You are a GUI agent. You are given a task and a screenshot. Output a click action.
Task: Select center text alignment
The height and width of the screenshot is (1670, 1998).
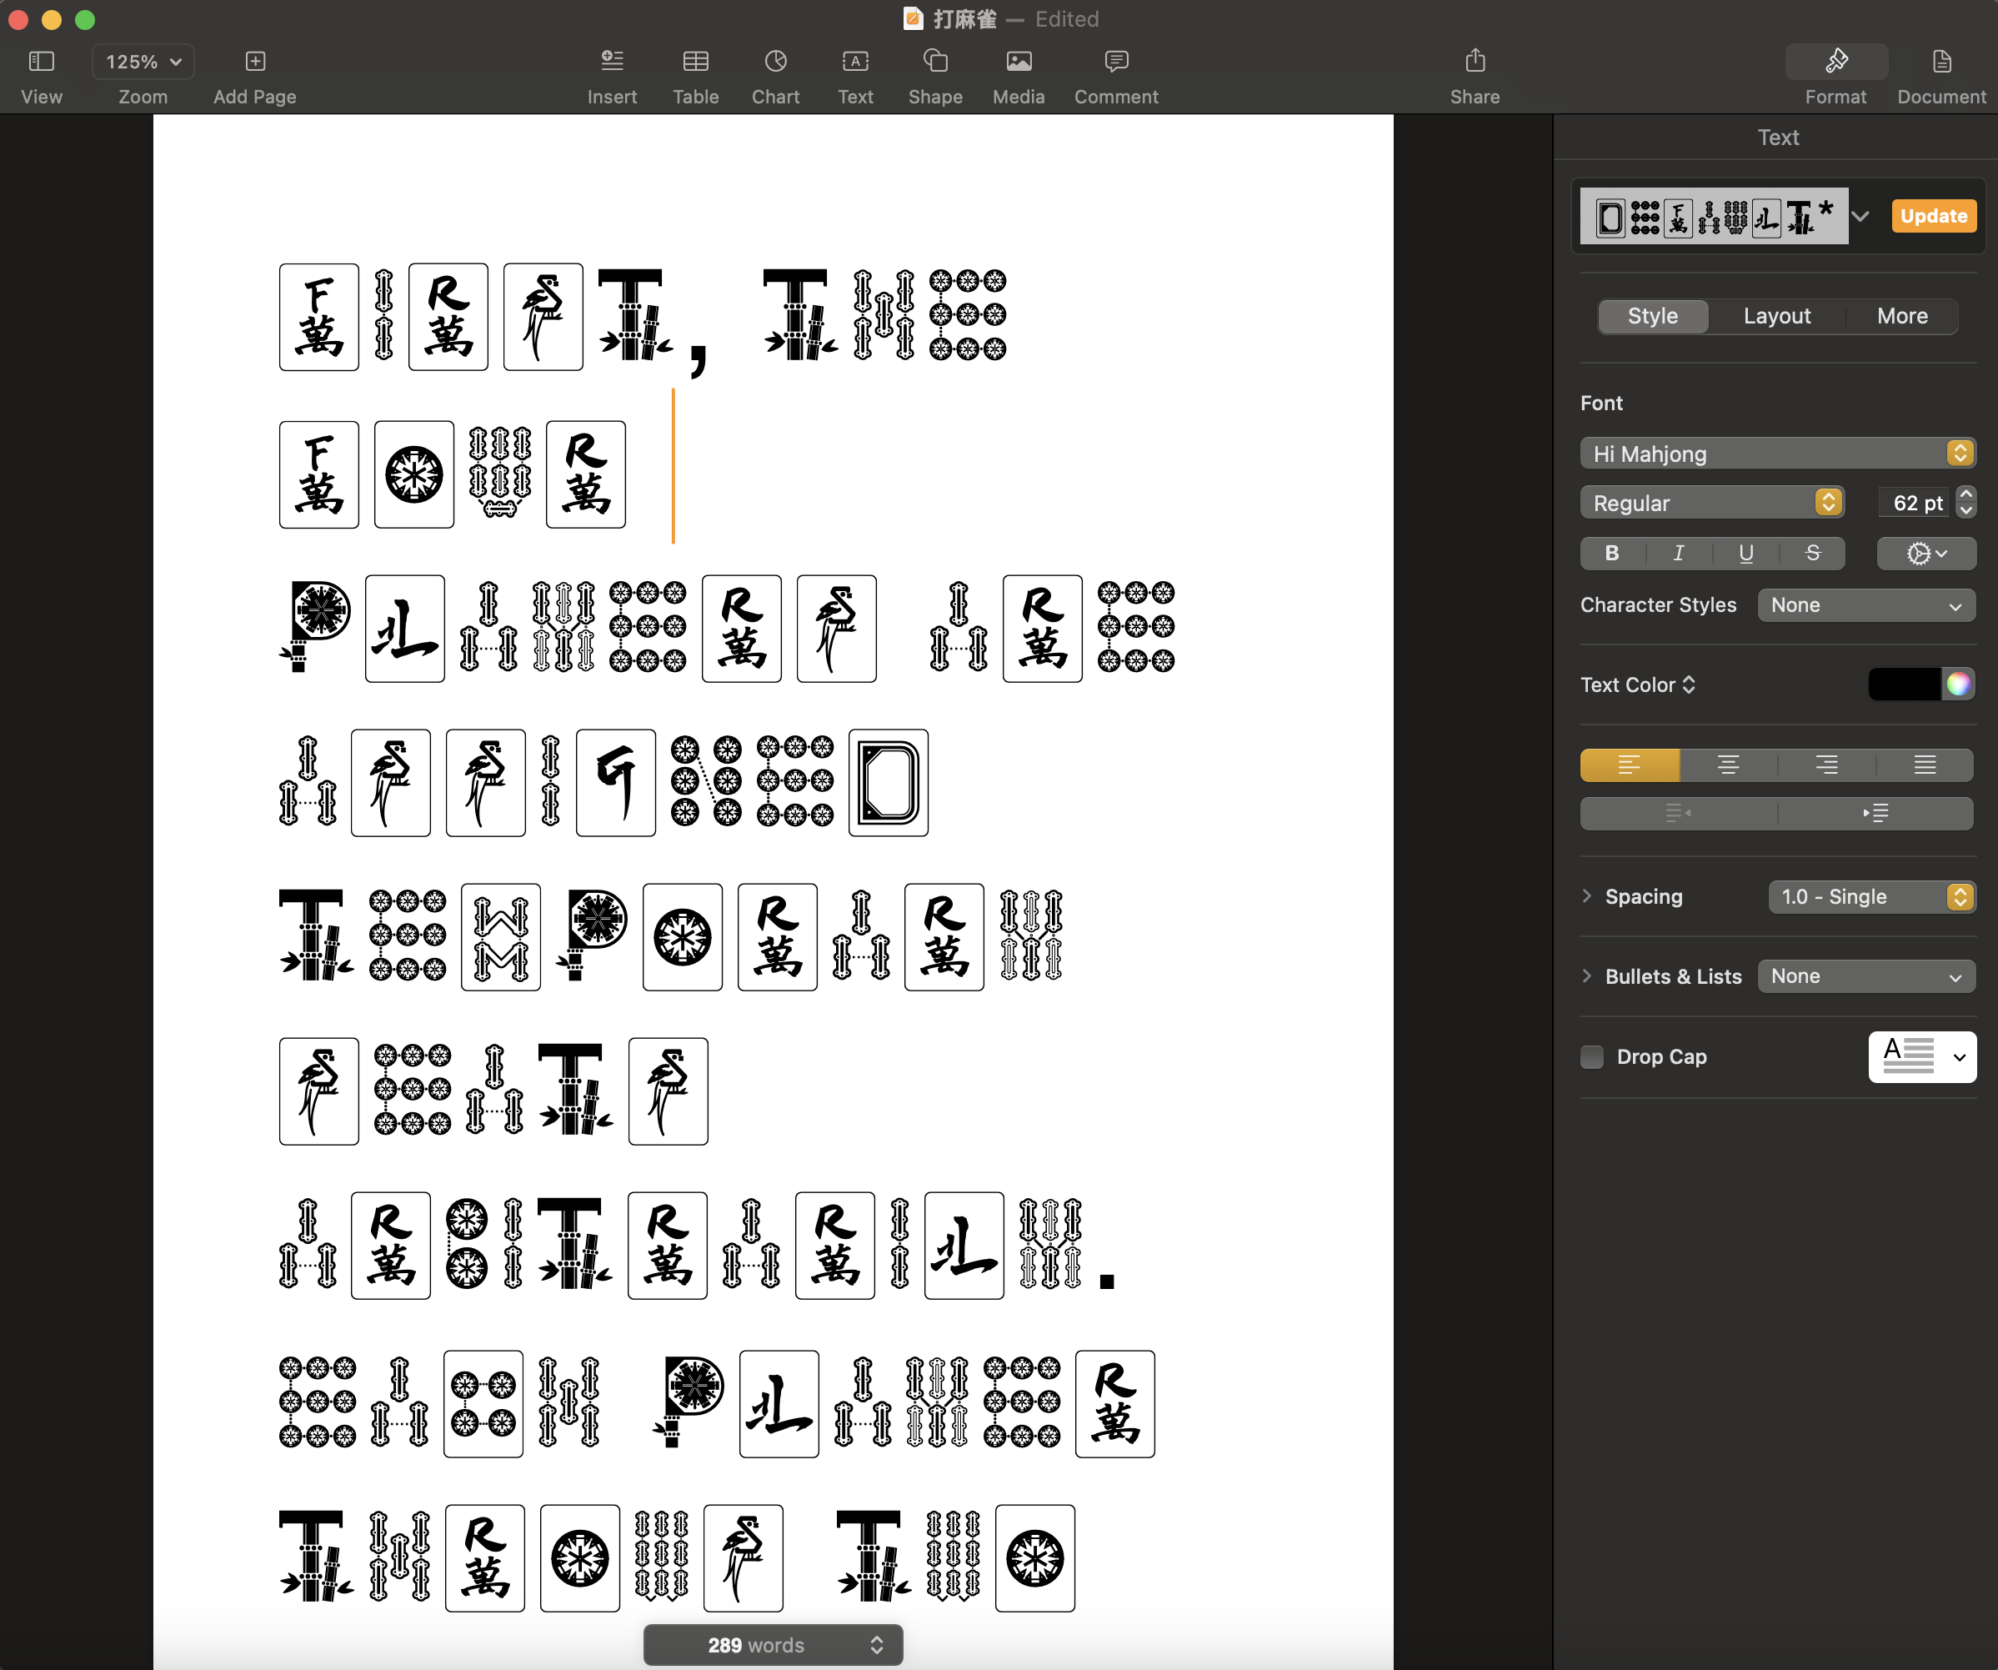pos(1728,765)
